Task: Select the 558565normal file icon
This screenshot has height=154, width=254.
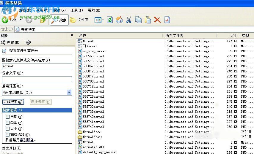Action: (80, 56)
